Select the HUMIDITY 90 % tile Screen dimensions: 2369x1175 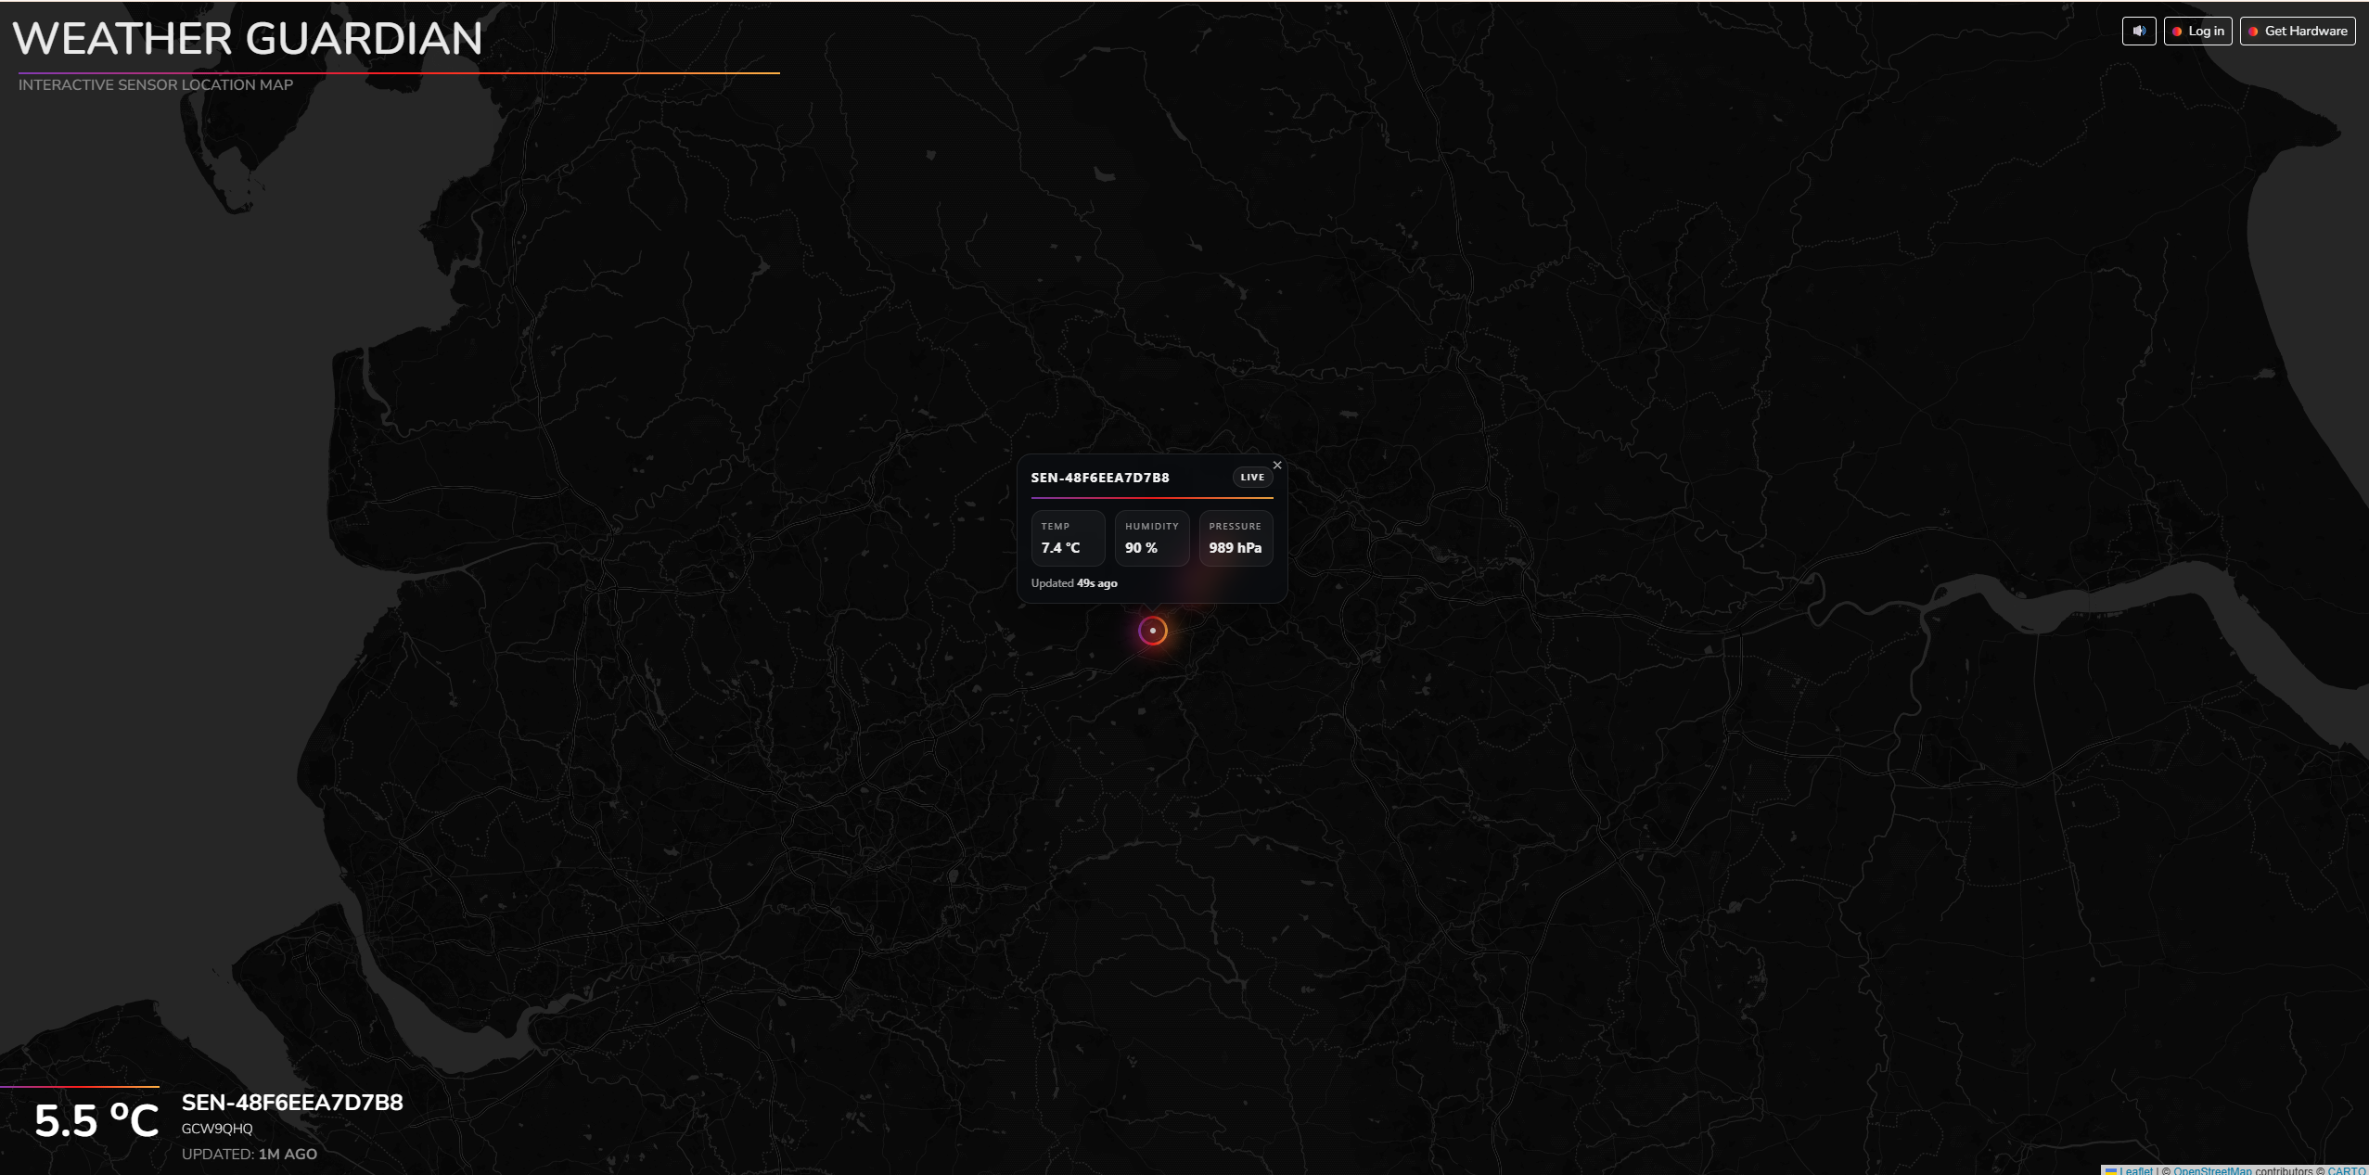[1151, 538]
